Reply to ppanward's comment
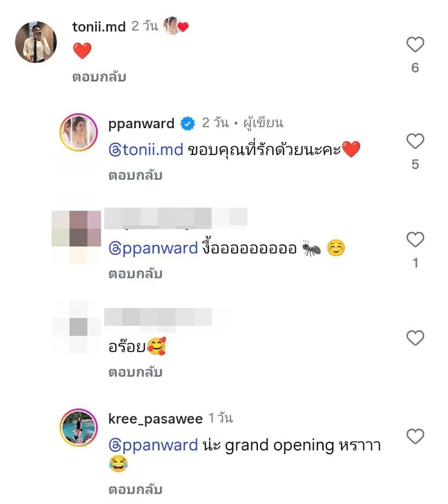Viewport: 448px width, 504px height. (135, 176)
